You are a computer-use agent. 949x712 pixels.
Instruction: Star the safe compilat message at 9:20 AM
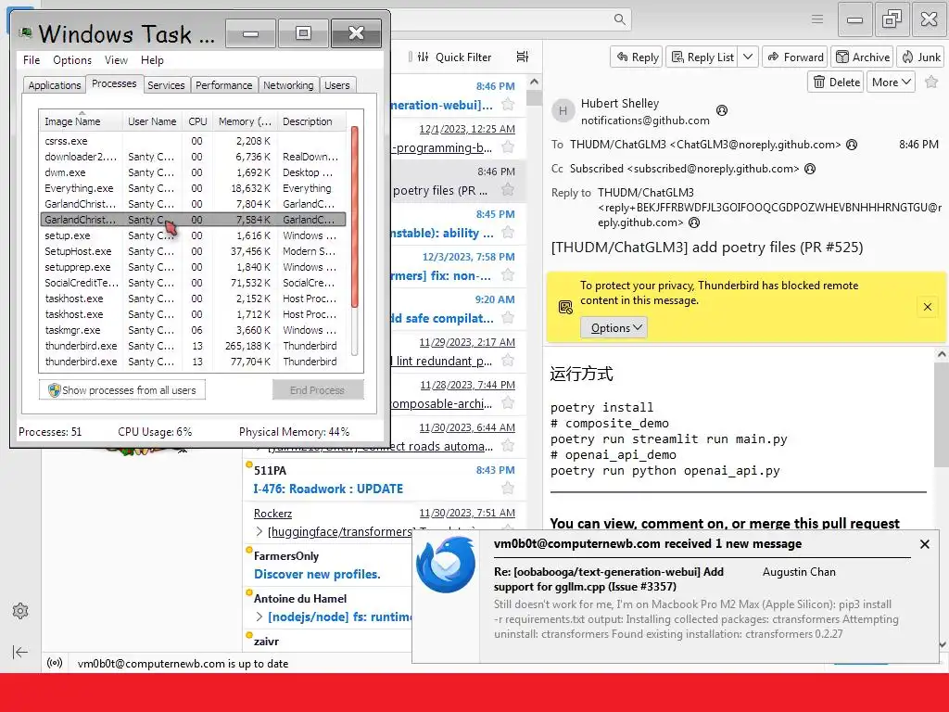(509, 318)
